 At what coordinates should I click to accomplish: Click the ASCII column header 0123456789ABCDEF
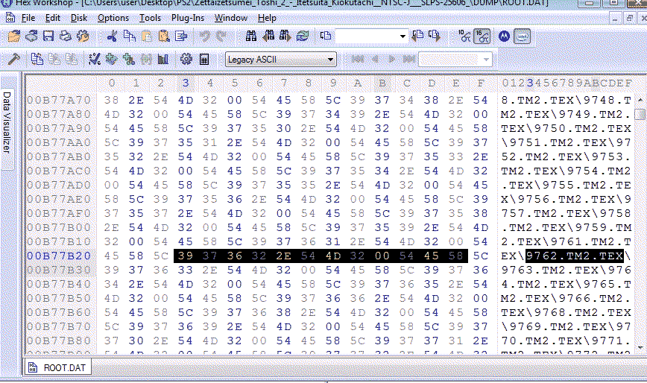coord(566,83)
